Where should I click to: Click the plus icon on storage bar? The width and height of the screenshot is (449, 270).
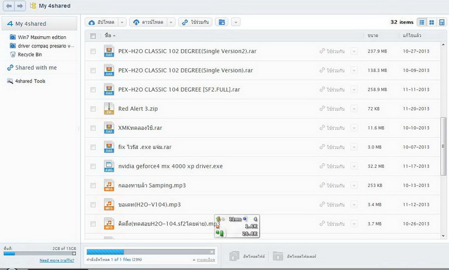tap(74, 254)
